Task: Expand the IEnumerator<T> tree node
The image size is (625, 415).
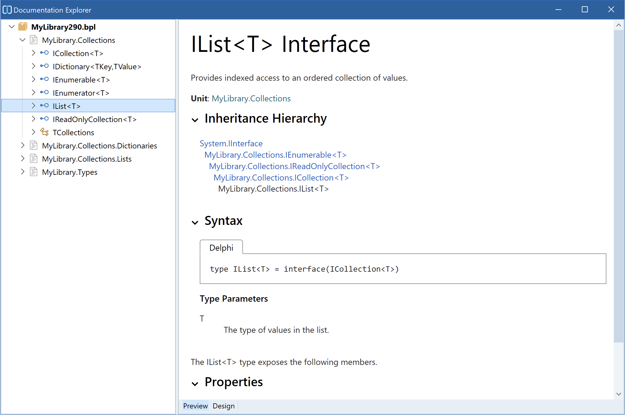Action: pyautogui.click(x=33, y=93)
